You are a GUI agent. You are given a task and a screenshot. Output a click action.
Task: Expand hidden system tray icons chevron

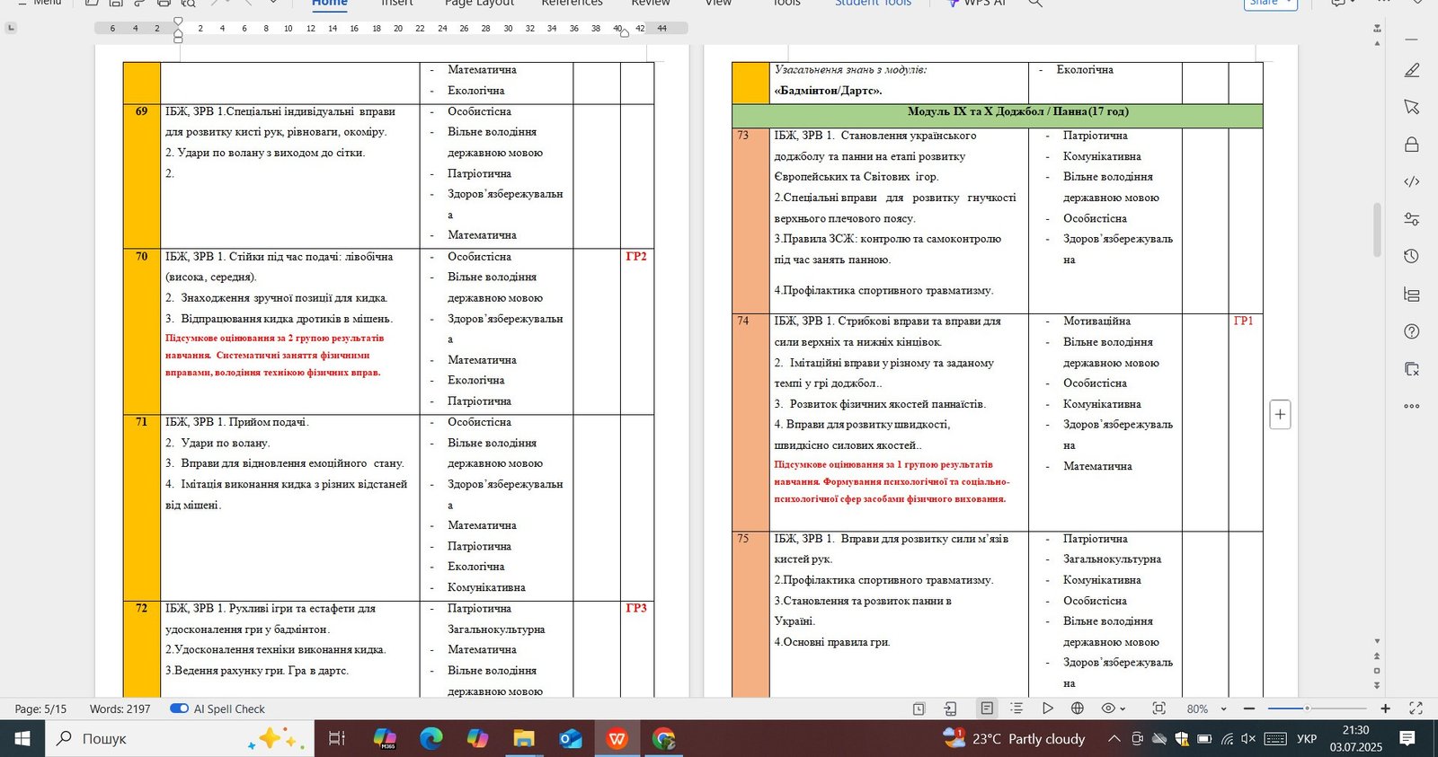[x=1114, y=739]
